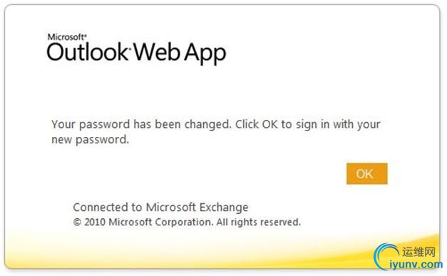Click the 'new password.' text line
The width and height of the screenshot is (447, 276).
90,140
